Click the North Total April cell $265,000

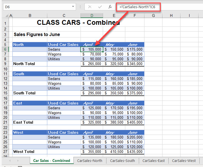[x=92, y=64]
